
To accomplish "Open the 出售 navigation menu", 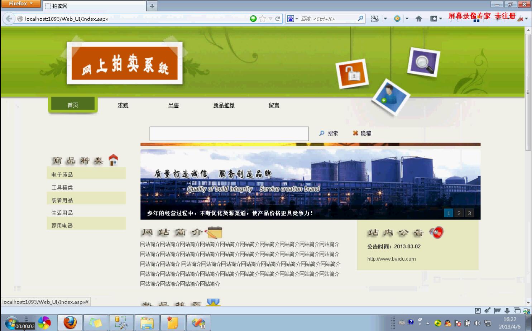I will pyautogui.click(x=173, y=105).
